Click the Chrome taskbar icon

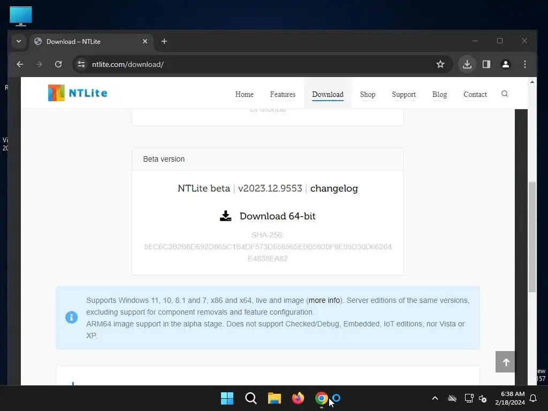point(322,398)
